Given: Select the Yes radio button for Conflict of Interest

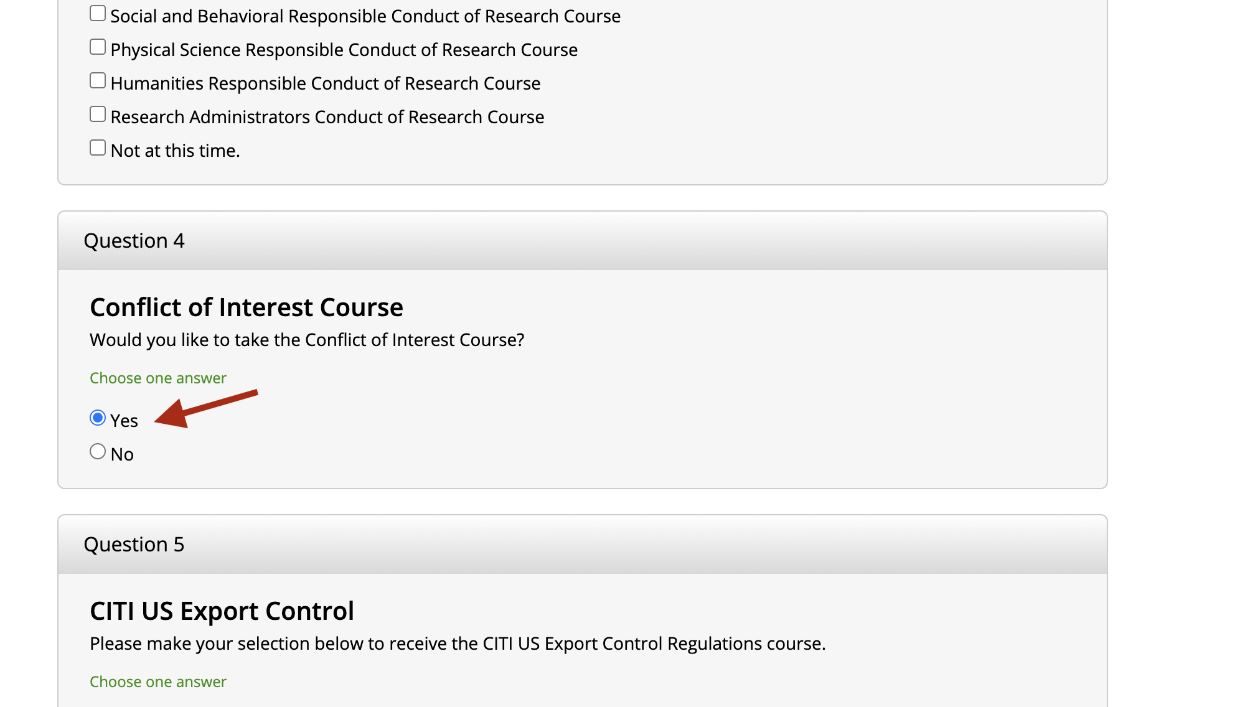Looking at the screenshot, I should pyautogui.click(x=98, y=418).
